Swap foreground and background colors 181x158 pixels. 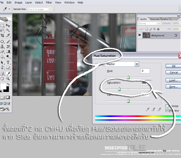click(8, 84)
